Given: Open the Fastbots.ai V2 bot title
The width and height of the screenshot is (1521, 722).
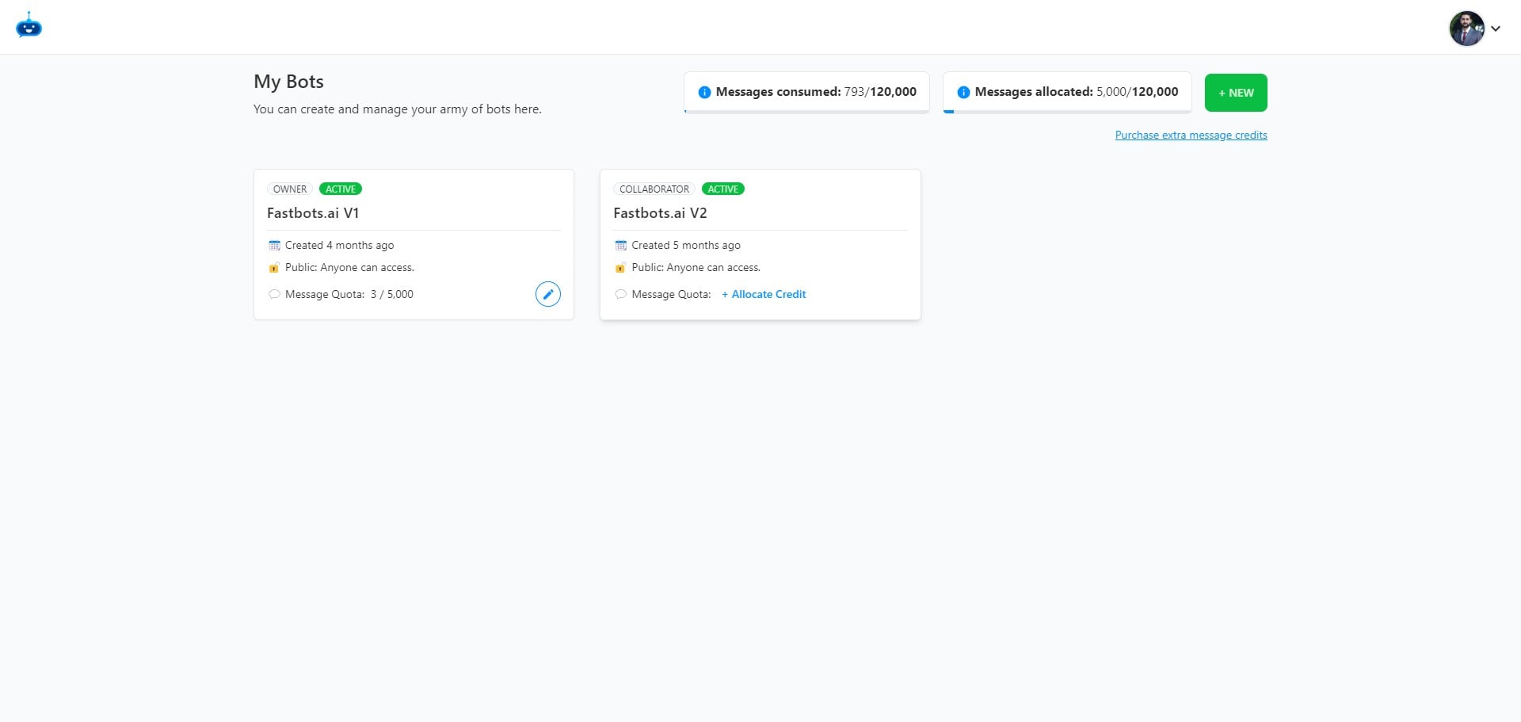Looking at the screenshot, I should (x=660, y=213).
